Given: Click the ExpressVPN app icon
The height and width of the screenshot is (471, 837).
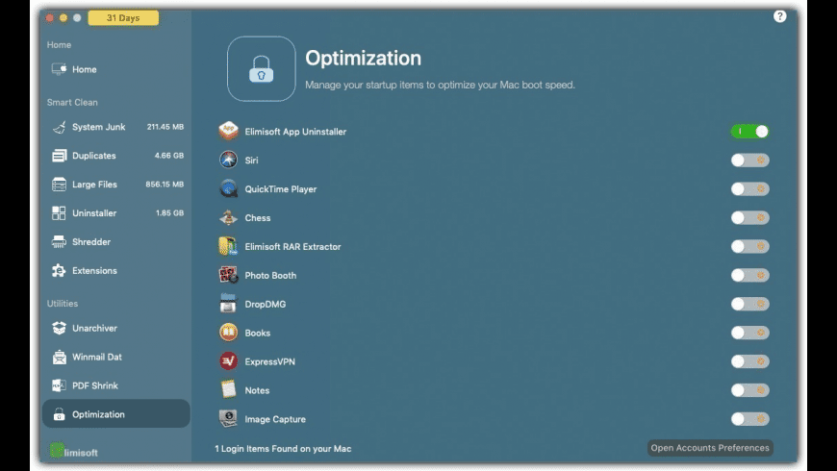Looking at the screenshot, I should (228, 361).
